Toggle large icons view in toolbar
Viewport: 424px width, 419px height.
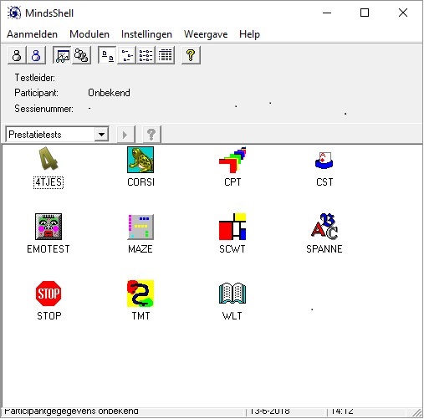pos(107,55)
